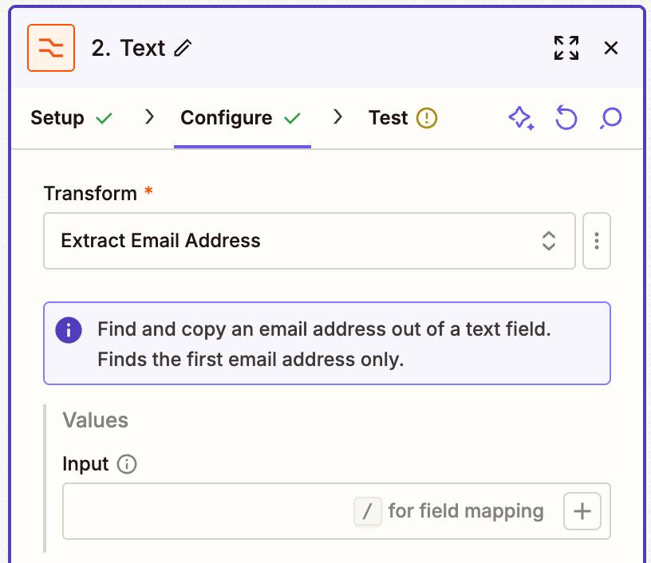Switch to the Setup tab

pos(72,118)
